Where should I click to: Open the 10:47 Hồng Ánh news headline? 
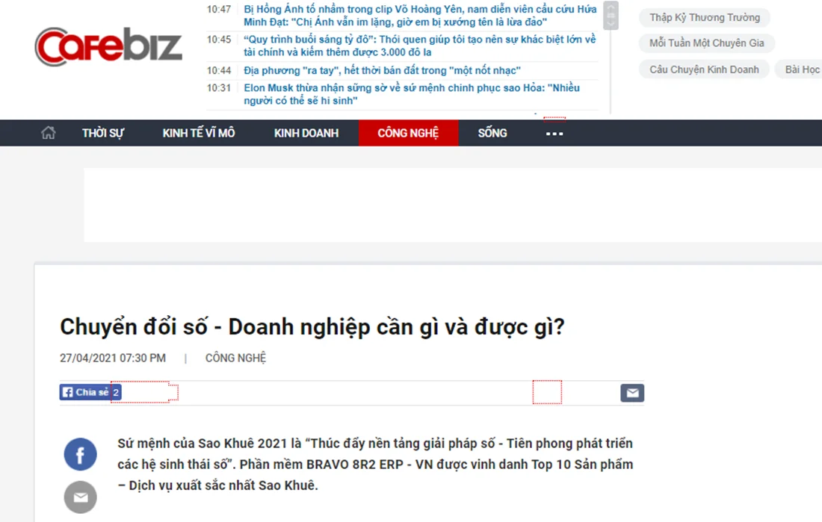pos(420,16)
